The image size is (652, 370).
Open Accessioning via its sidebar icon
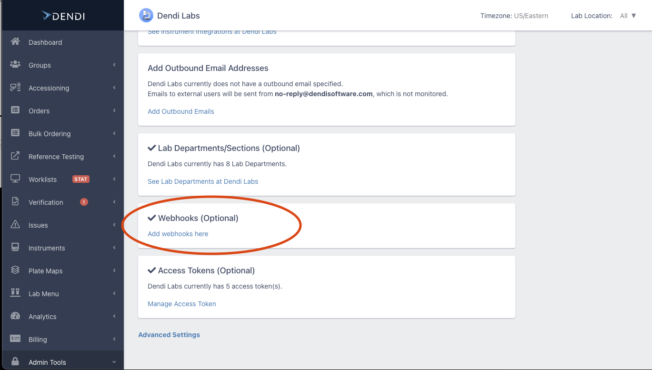(15, 88)
